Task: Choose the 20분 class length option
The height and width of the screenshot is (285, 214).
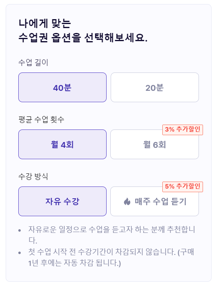Action: (x=155, y=87)
